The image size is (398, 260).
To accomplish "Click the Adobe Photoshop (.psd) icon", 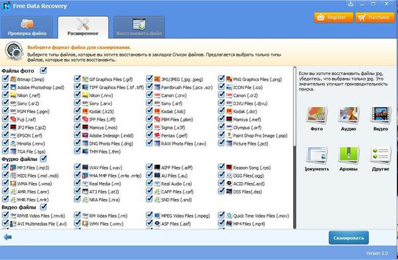I will pos(13,87).
